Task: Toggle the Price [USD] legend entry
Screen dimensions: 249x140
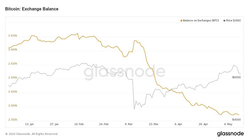Action: click(232, 21)
